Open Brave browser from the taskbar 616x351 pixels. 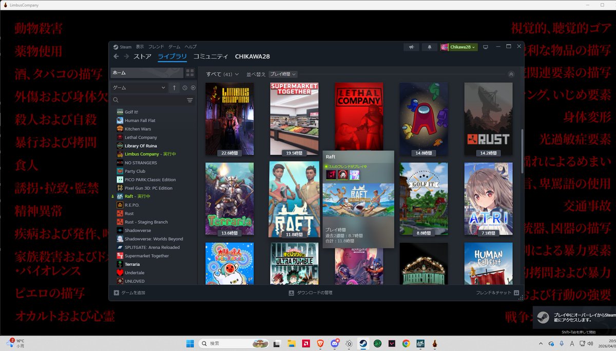[x=320, y=343]
